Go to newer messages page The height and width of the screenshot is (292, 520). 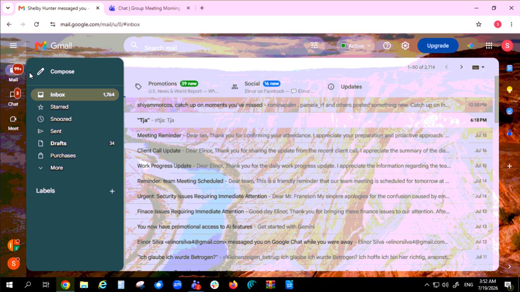(446, 67)
